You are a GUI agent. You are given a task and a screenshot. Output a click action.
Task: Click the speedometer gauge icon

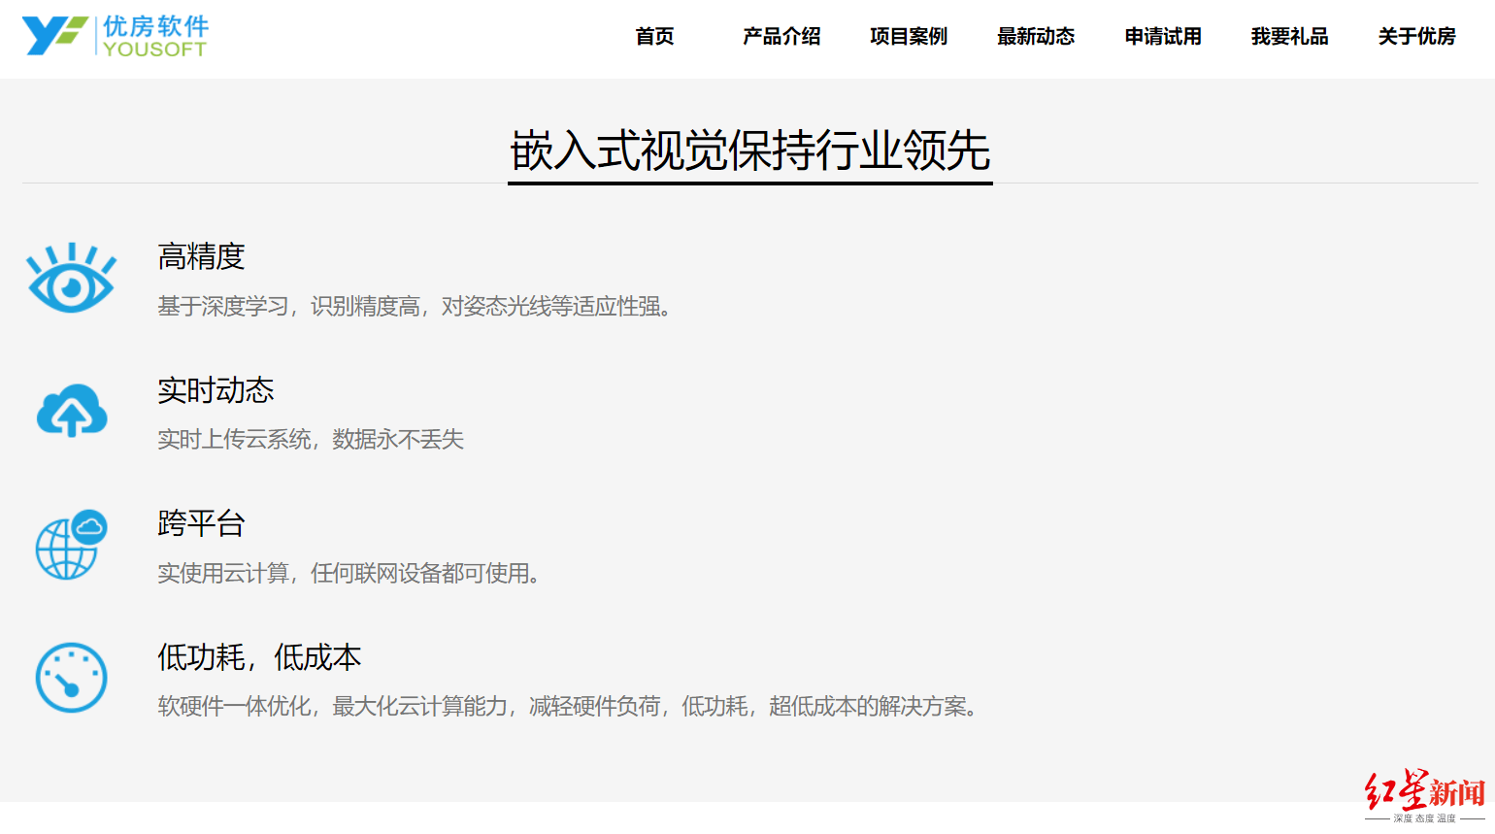(71, 678)
